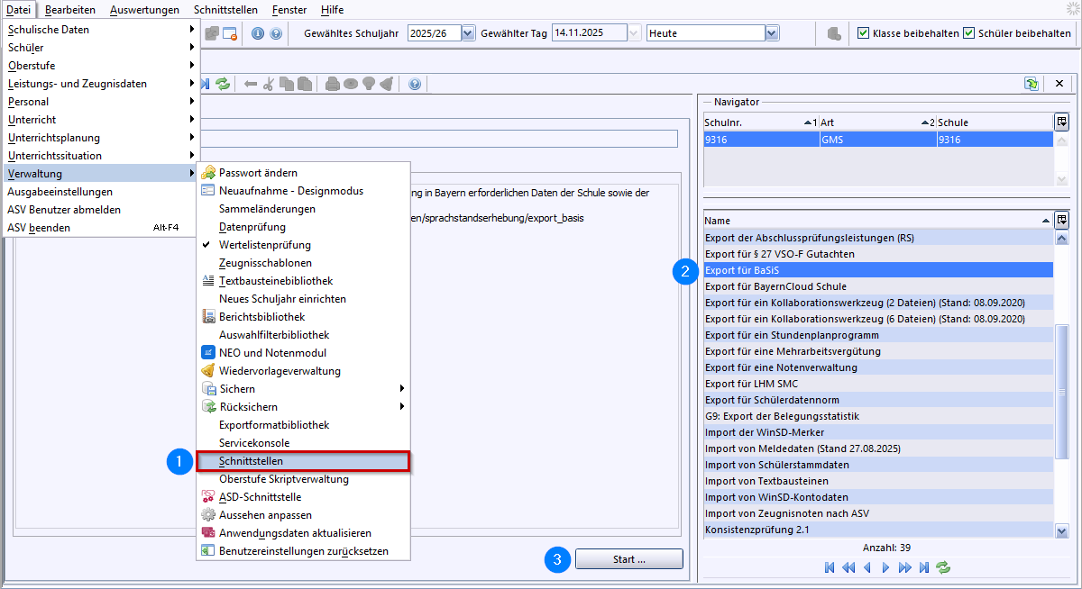The height and width of the screenshot is (589, 1082).
Task: Toggle Schüler beibehalten checkbox
Action: coord(969,33)
